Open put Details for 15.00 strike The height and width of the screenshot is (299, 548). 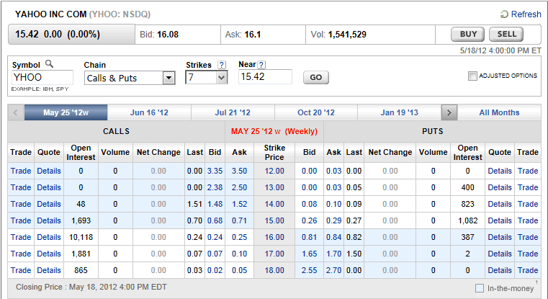coord(500,220)
